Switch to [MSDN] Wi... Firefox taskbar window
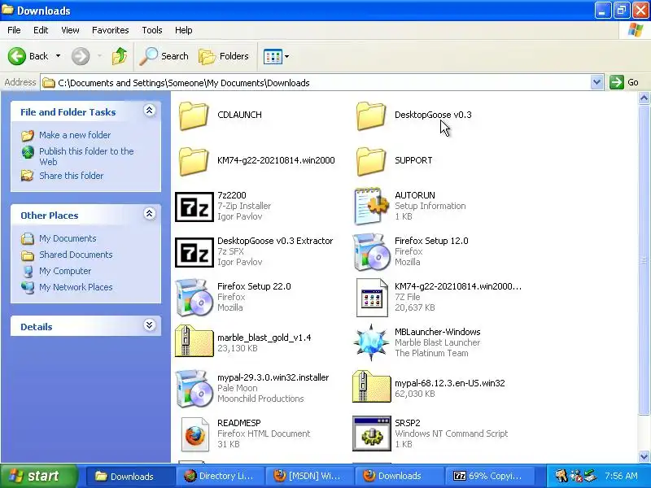The width and height of the screenshot is (651, 488). [x=310, y=476]
